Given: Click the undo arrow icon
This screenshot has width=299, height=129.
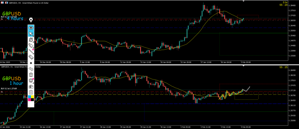Looking at the screenshot, I should pyautogui.click(x=31, y=69).
